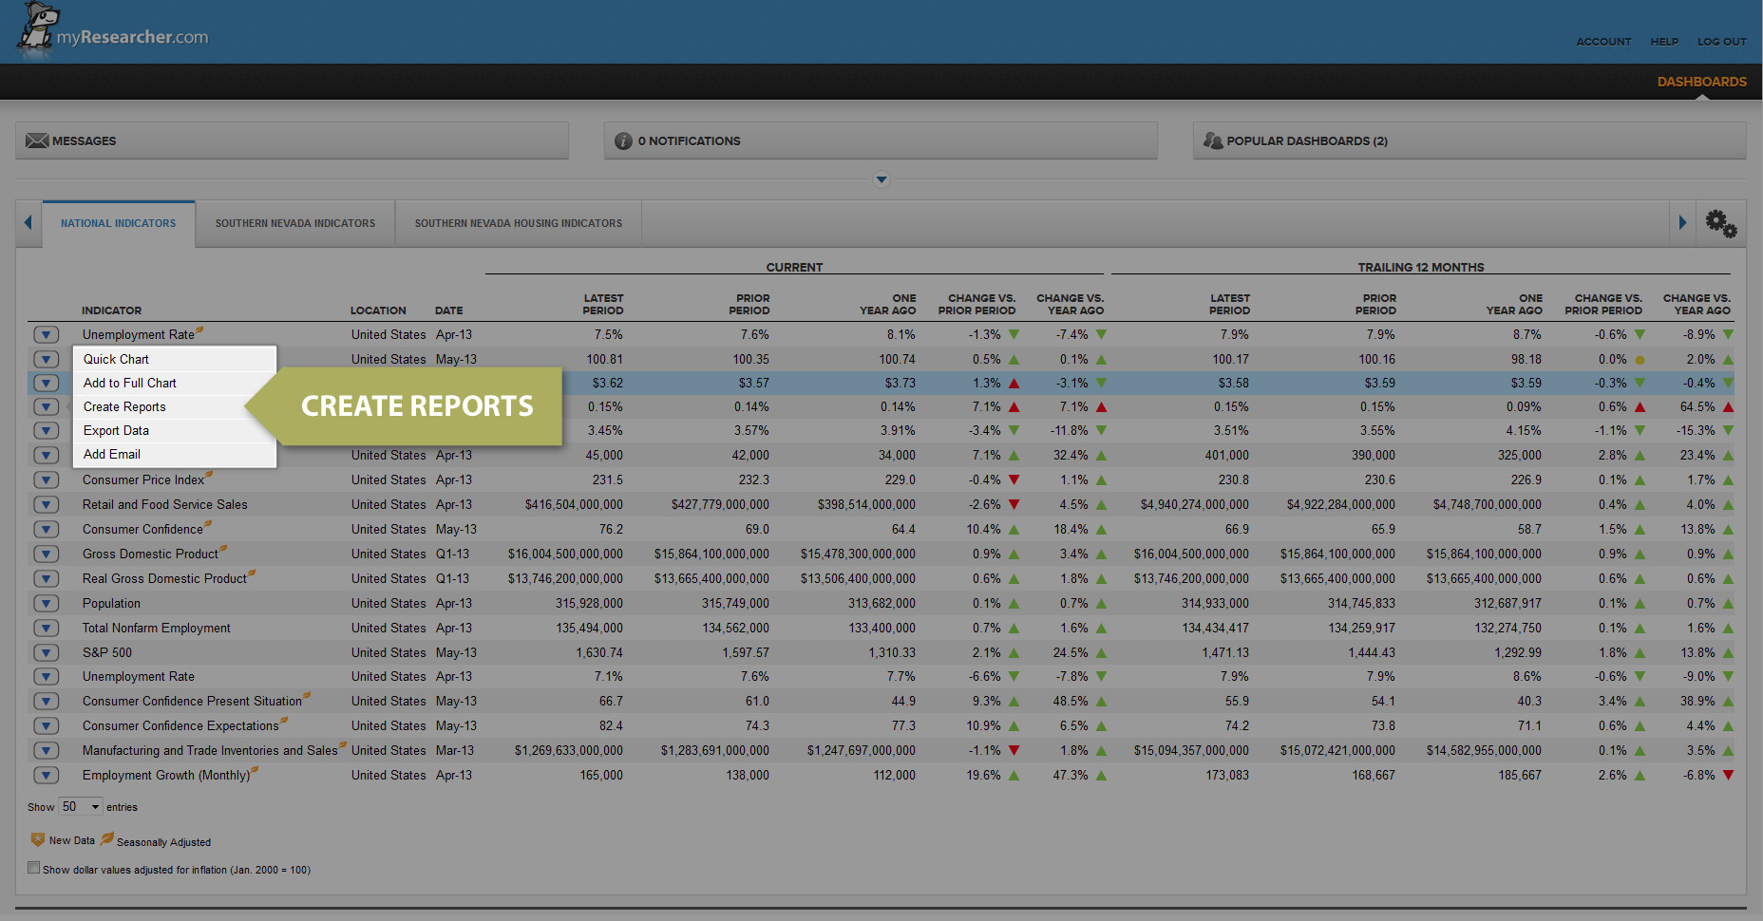Screen dimensions: 1763x921
Task: Click the Employment Growth (Monthly) indicator name
Action: click(166, 775)
